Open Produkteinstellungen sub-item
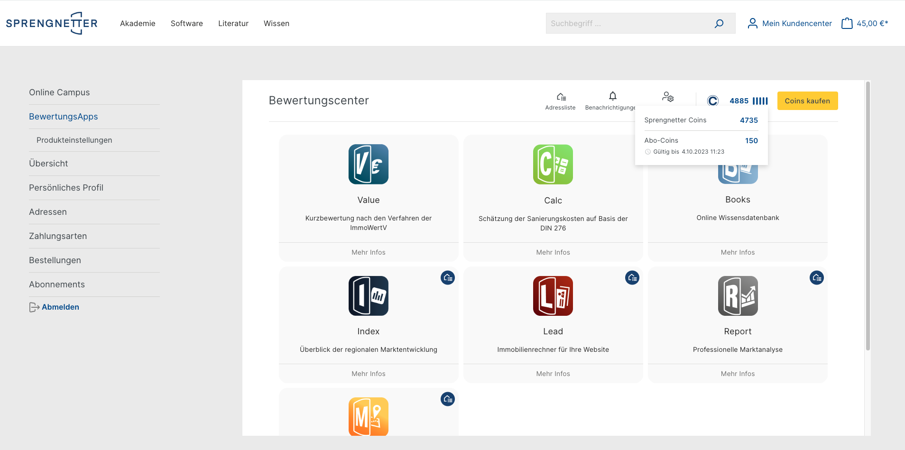This screenshot has width=905, height=450. (x=74, y=140)
